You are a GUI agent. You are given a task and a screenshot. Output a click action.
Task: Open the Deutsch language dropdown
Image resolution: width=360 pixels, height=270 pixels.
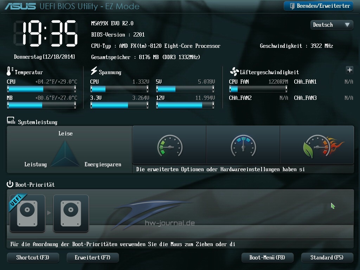click(x=332, y=25)
